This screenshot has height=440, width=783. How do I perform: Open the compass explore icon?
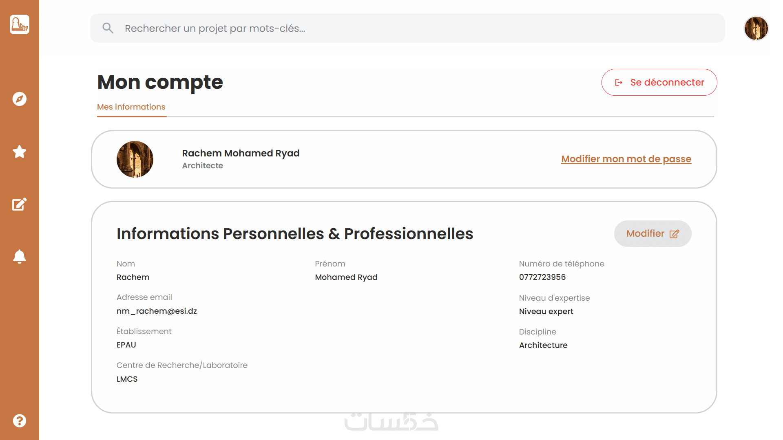pyautogui.click(x=20, y=99)
